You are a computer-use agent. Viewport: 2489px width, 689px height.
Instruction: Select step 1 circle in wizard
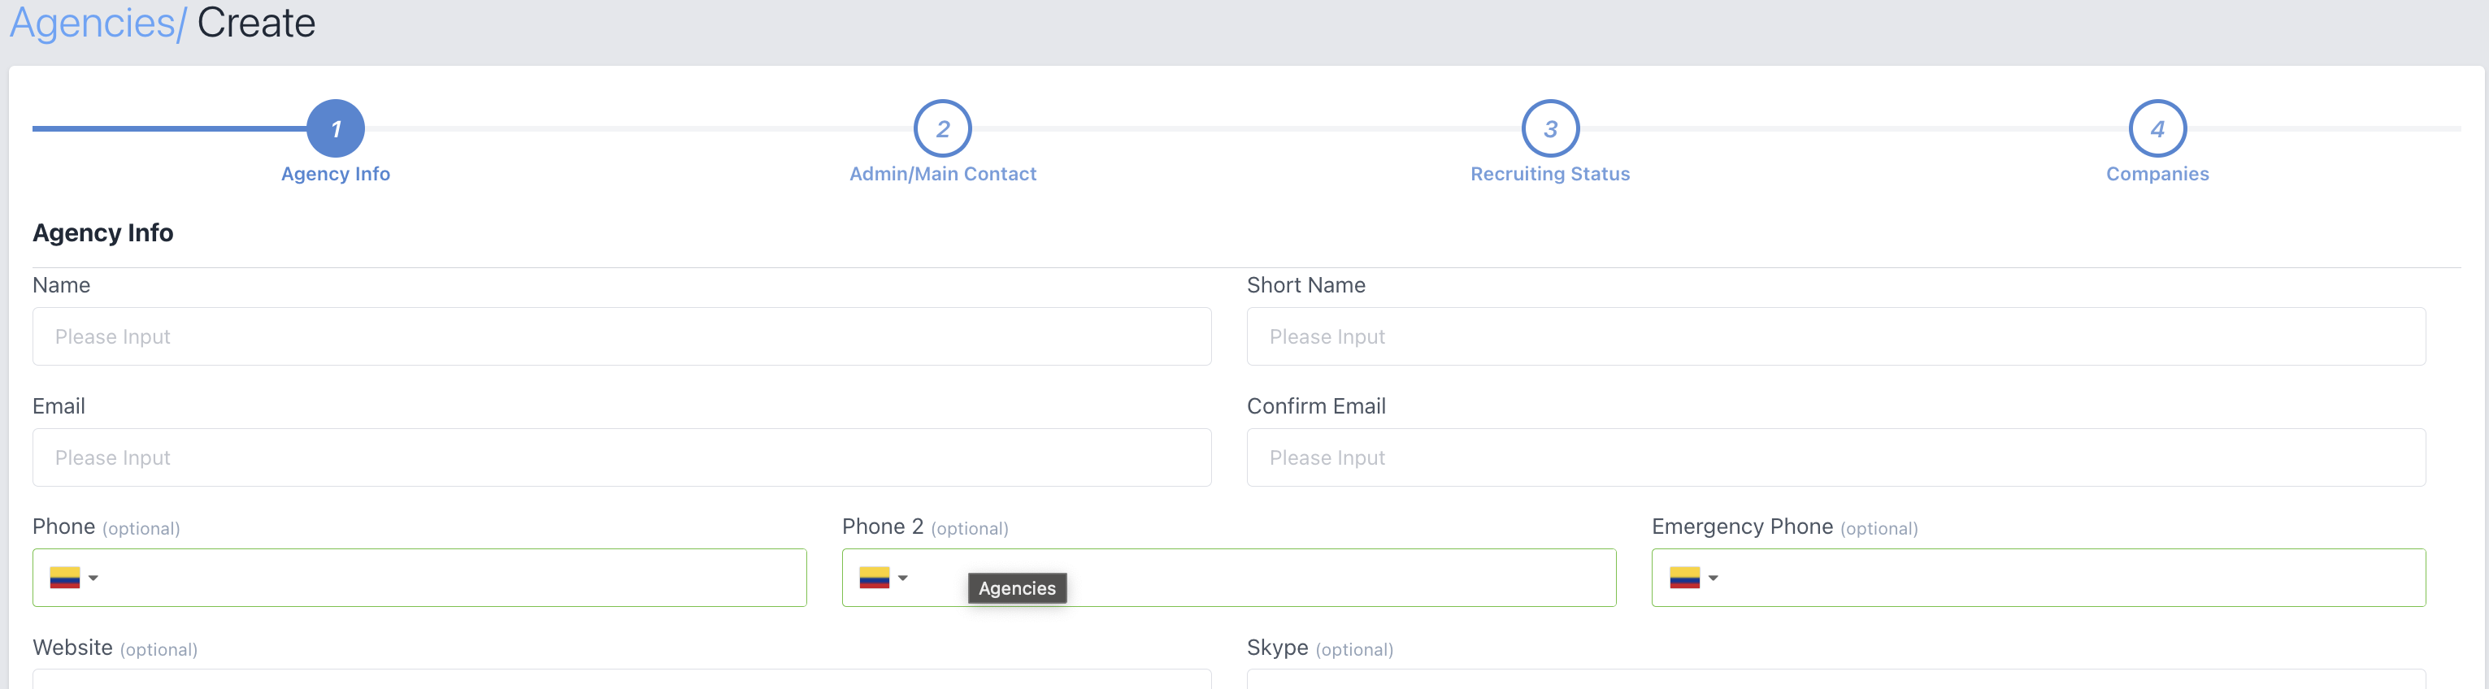pyautogui.click(x=335, y=128)
